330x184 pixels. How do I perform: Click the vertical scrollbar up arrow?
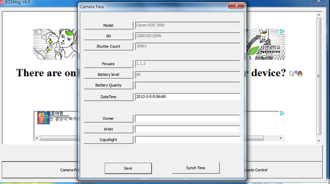pos(319,15)
